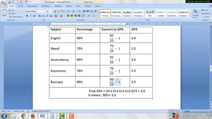Increase paragraph indent
The width and height of the screenshot is (212, 119).
[x=88, y=11]
